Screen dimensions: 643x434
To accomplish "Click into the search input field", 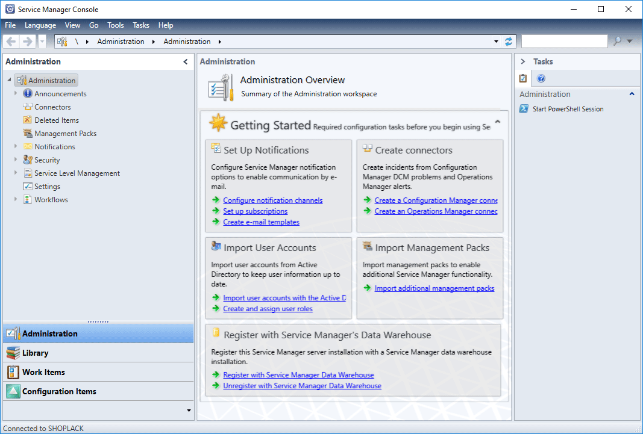I will [564, 42].
